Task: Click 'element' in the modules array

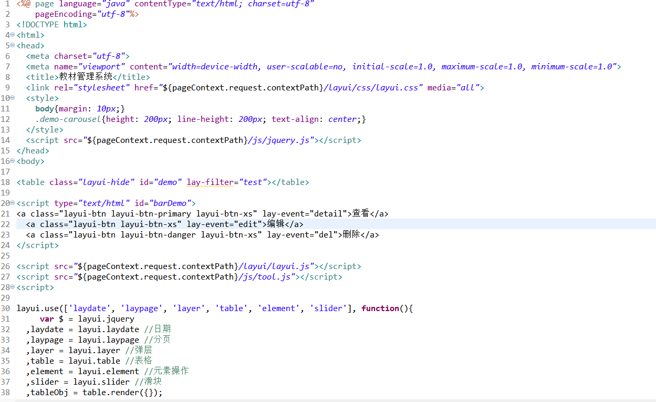Action: coord(279,308)
